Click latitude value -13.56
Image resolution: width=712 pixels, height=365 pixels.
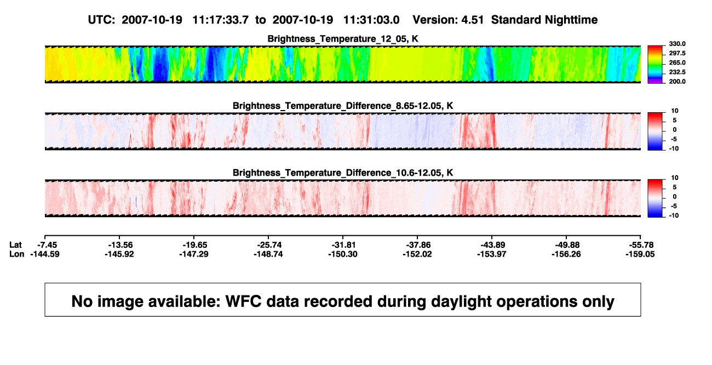pyautogui.click(x=120, y=244)
